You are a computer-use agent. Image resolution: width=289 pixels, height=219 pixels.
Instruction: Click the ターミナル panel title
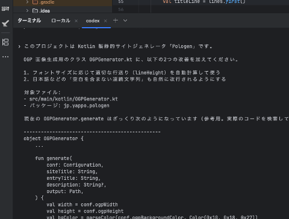(x=30, y=20)
